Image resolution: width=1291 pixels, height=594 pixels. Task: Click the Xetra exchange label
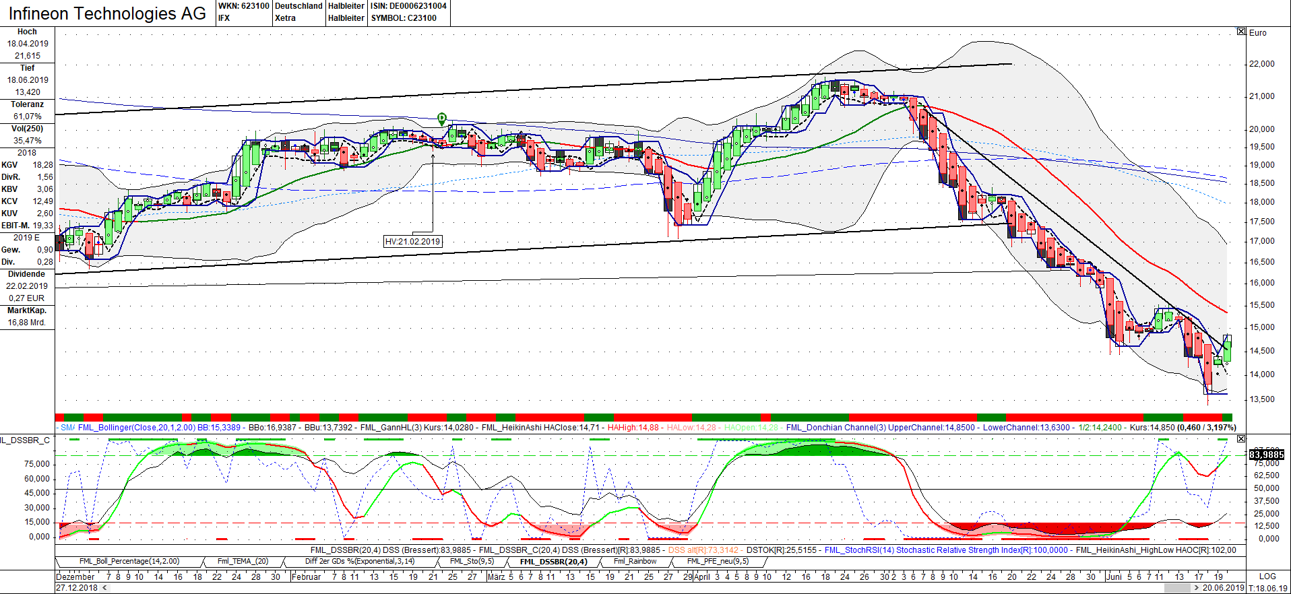(285, 18)
